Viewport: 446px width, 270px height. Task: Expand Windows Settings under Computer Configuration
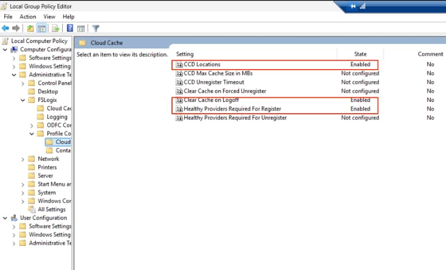(14, 66)
